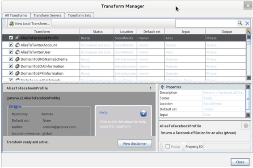The height and width of the screenshot is (168, 253).
Task: Click the Properties panel pin icon
Action: pyautogui.click(x=162, y=87)
